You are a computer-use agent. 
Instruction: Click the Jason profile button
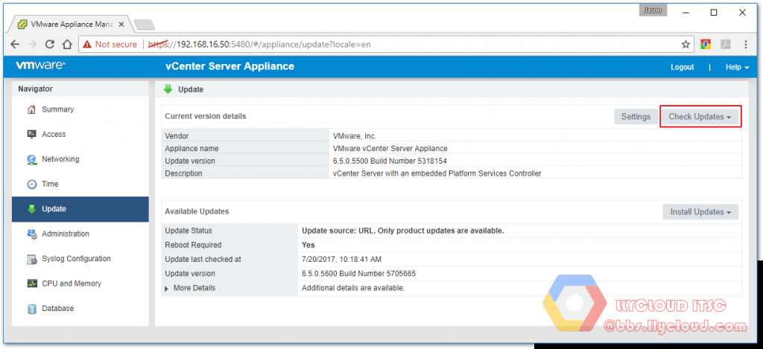pos(653,10)
